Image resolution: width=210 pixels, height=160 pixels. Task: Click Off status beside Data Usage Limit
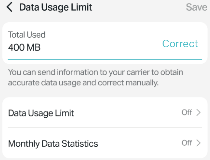point(187,112)
